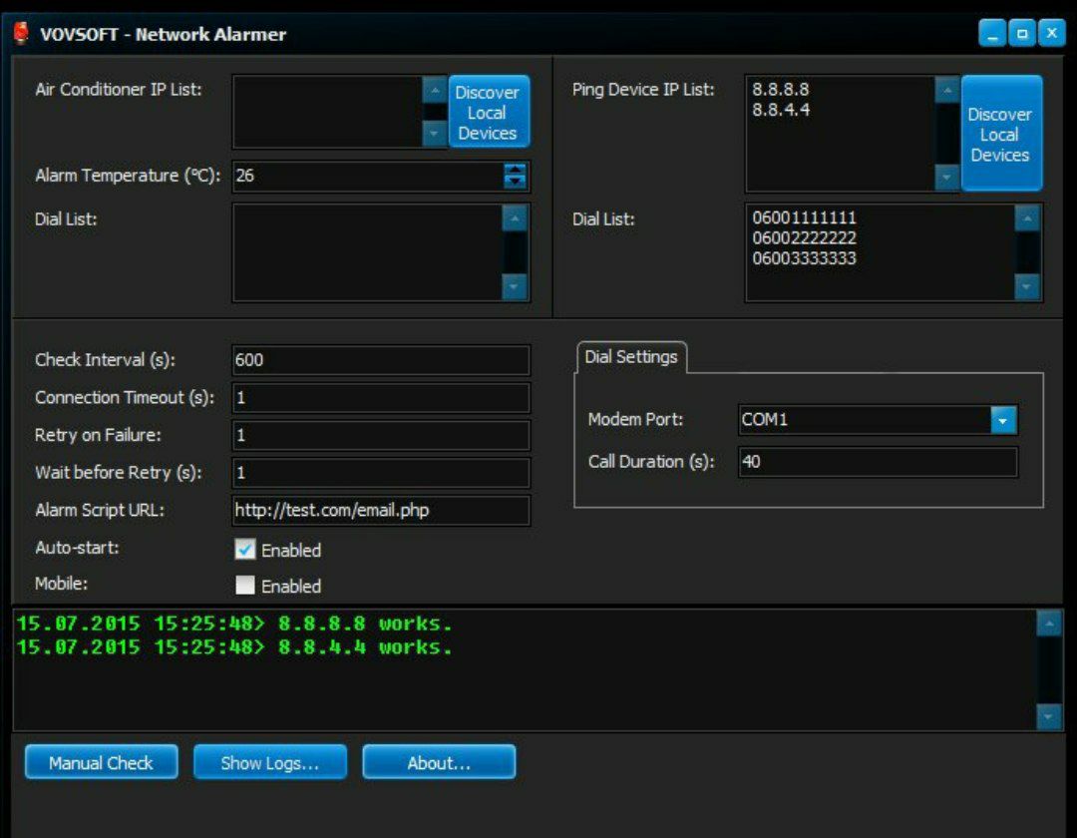Image resolution: width=1077 pixels, height=838 pixels.
Task: Click the Alarm Script URL field
Action: [x=381, y=511]
